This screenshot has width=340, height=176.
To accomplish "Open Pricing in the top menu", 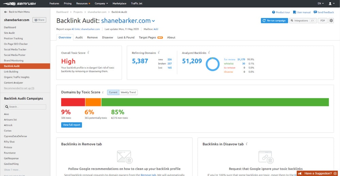I will [x=68, y=3].
